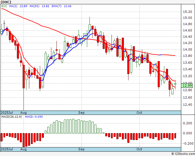Click 2025Jul on price chart date axis
Screen dimensions: 195x156
pyautogui.click(x=7, y=113)
